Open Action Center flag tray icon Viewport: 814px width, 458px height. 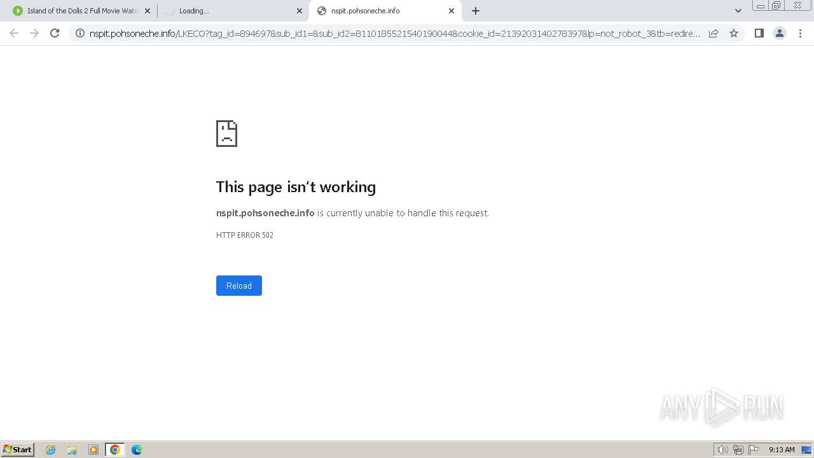pyautogui.click(x=754, y=450)
